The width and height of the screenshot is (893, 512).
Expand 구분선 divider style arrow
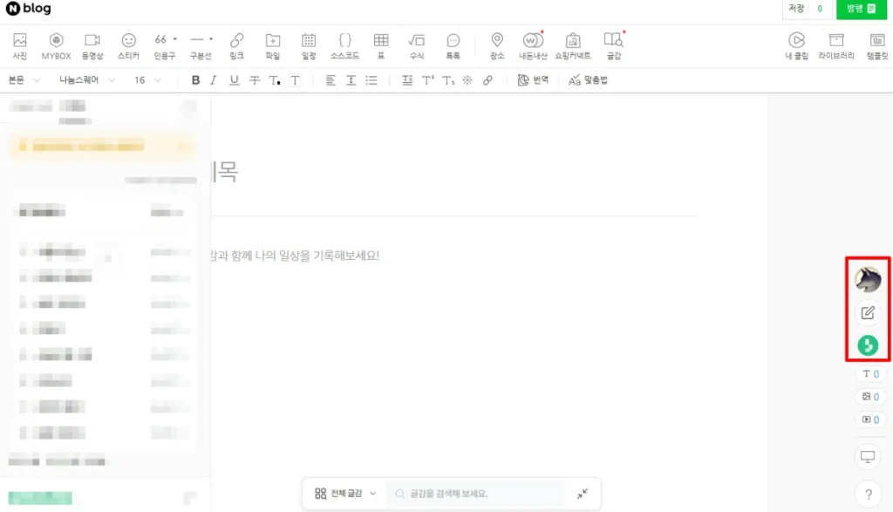[211, 39]
